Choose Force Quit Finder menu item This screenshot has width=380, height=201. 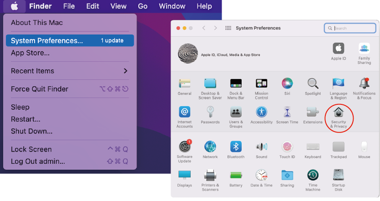(70, 89)
